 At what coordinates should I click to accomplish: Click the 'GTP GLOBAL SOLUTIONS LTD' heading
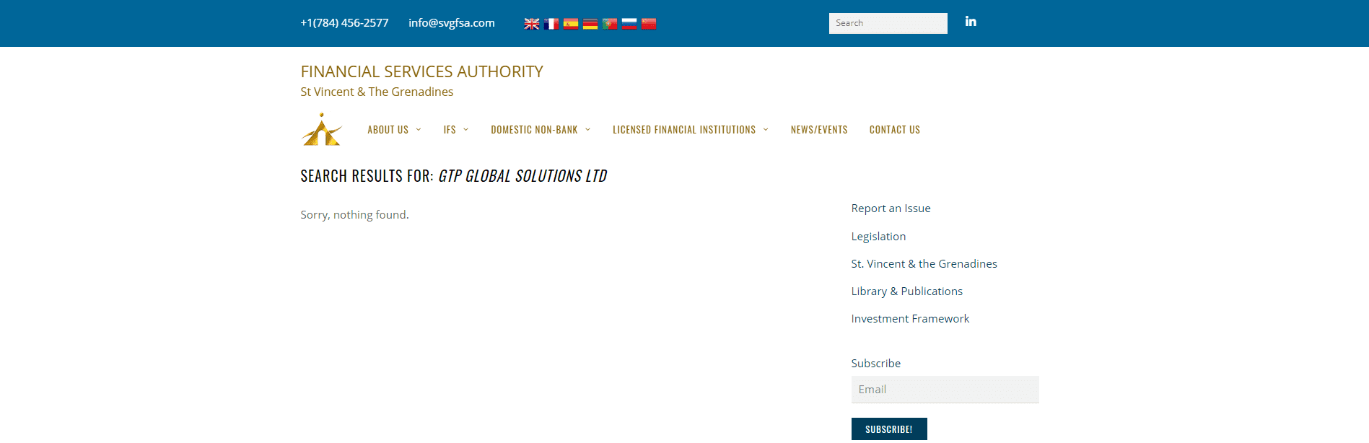pos(522,176)
